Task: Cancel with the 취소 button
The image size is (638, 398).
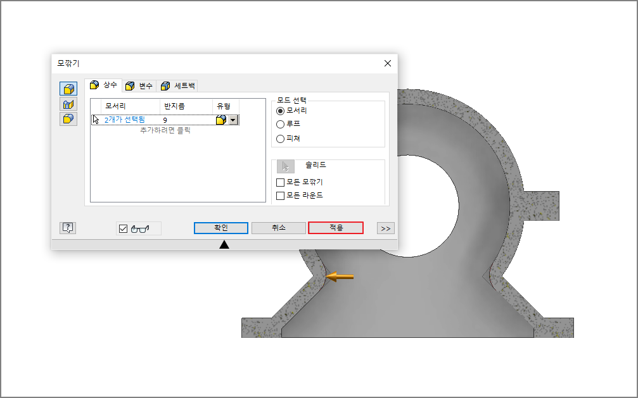Action: click(x=279, y=228)
